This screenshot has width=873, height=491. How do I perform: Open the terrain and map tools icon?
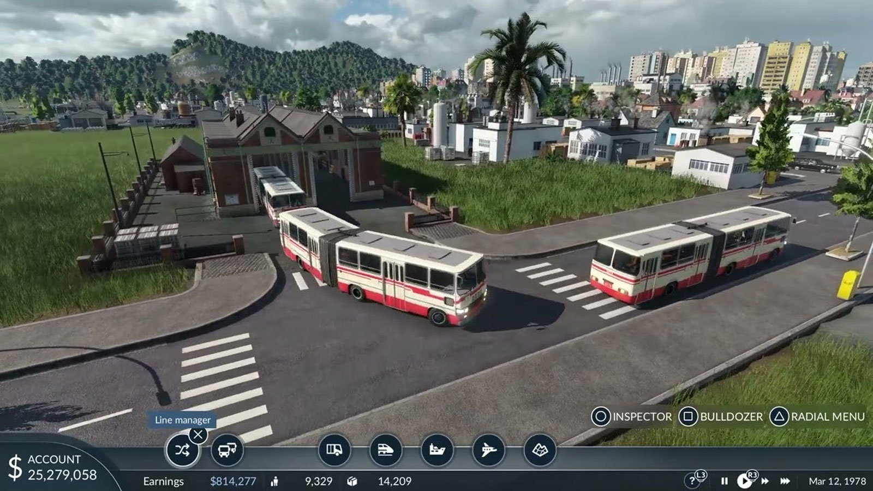[540, 450]
